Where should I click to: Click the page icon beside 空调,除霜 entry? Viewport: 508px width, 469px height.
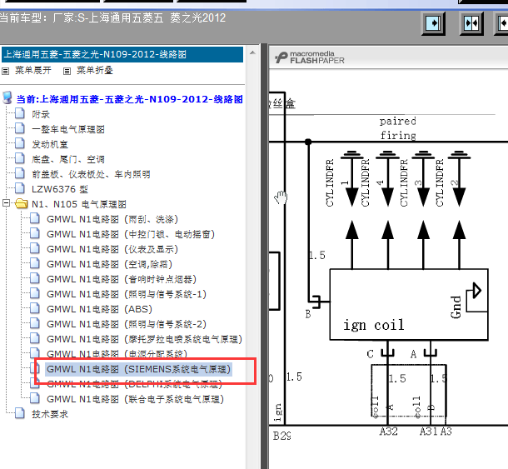click(x=35, y=263)
